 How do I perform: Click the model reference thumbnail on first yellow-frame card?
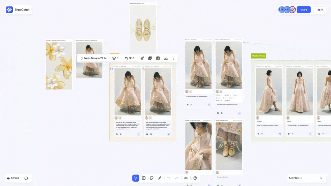point(116,118)
